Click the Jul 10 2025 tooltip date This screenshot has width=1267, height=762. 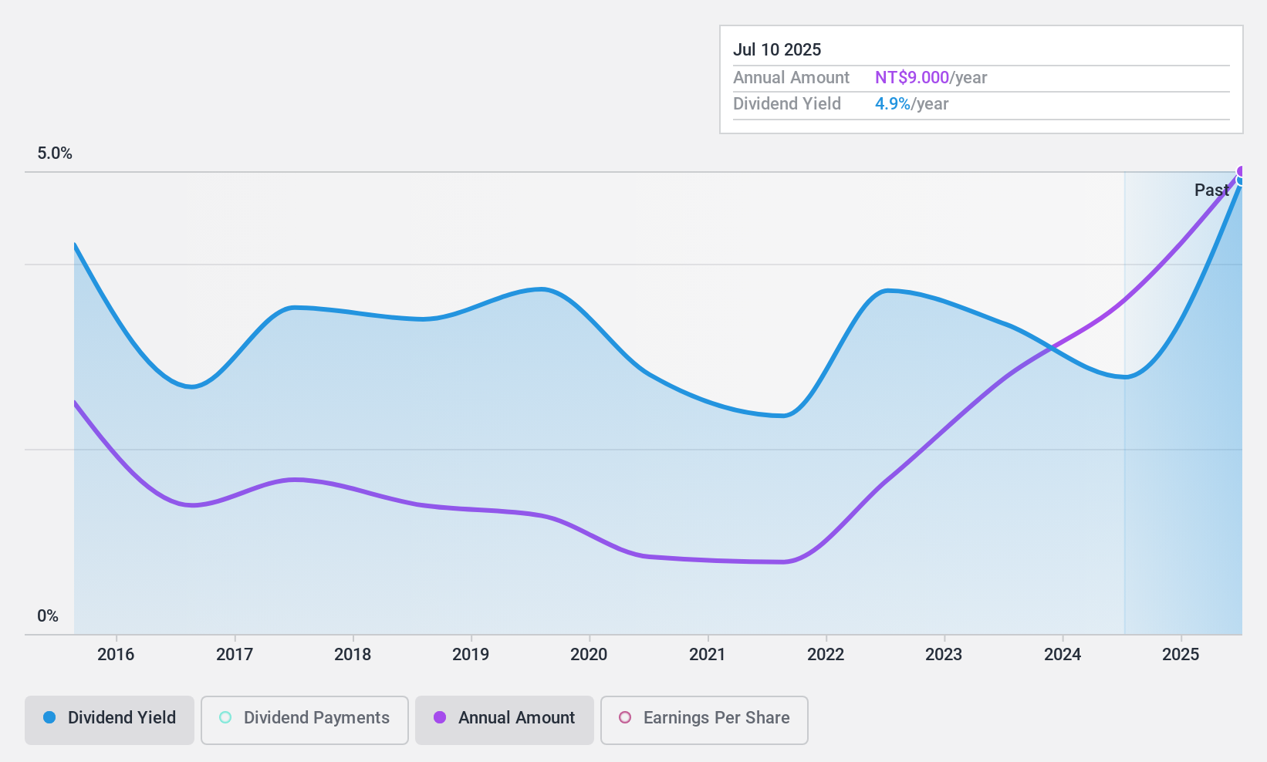(777, 49)
